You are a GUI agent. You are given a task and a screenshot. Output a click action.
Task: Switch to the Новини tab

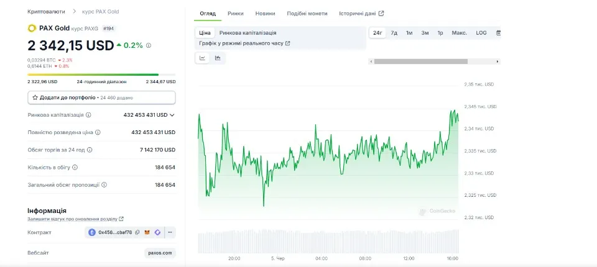pyautogui.click(x=265, y=13)
